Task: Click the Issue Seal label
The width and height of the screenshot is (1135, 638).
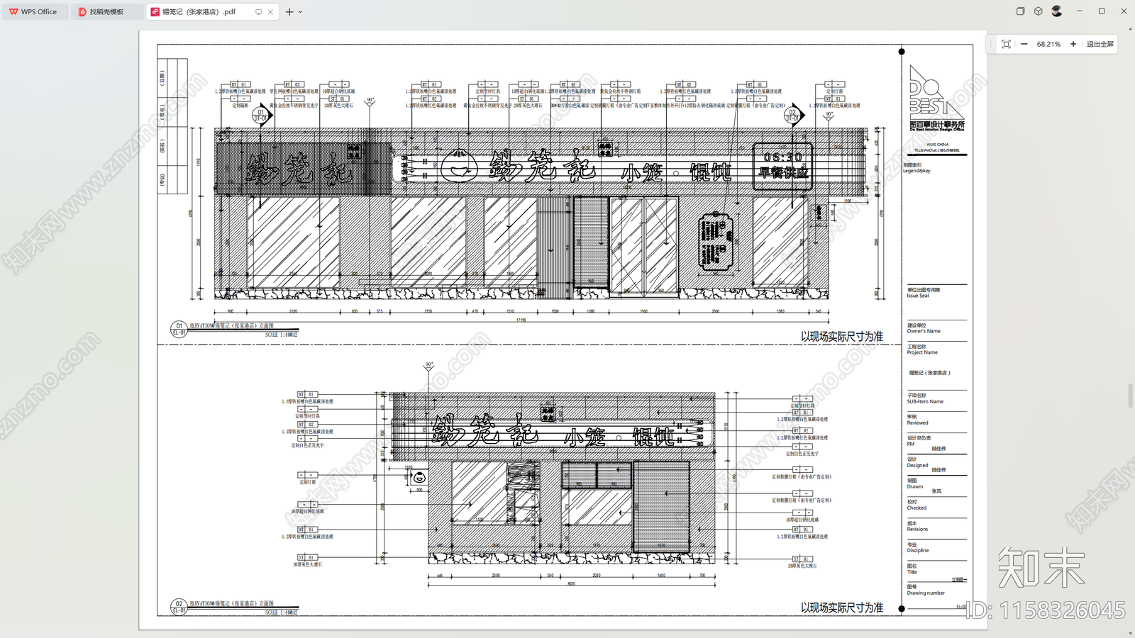Action: [x=917, y=296]
